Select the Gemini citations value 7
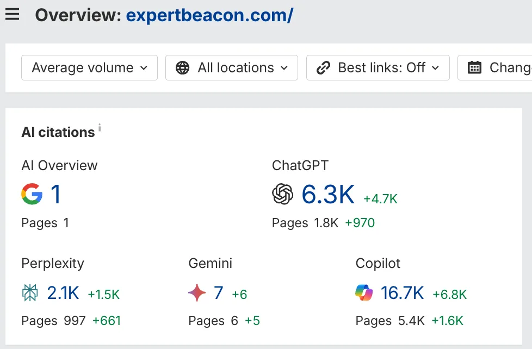 click(x=218, y=292)
